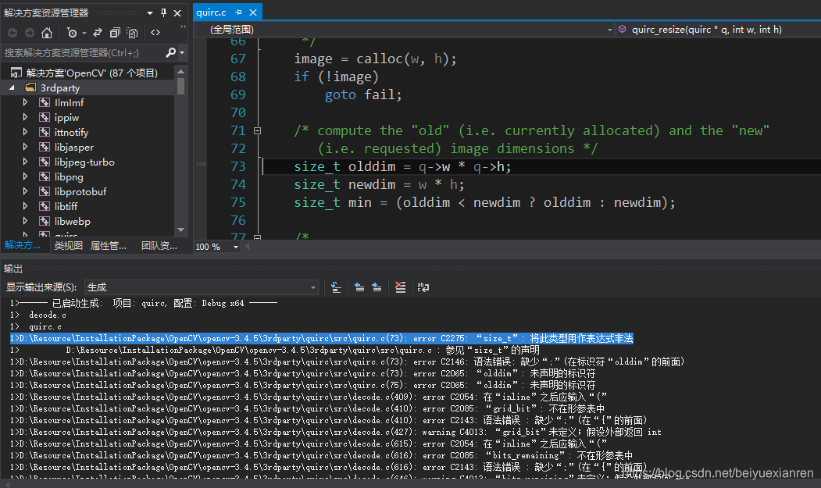Image resolution: width=821 pixels, height=488 pixels.
Task: Select the libjasper project item
Action: 74,147
